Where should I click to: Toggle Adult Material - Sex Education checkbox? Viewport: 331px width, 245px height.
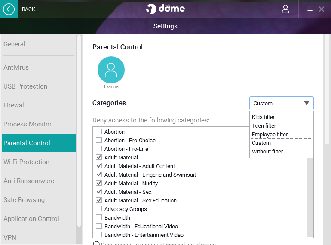[99, 201]
